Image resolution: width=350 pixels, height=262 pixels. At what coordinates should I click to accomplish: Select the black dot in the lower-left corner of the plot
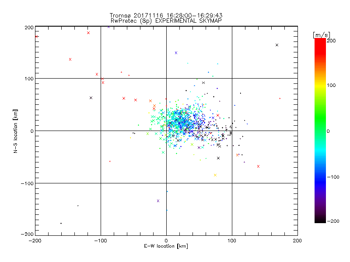tap(61, 224)
